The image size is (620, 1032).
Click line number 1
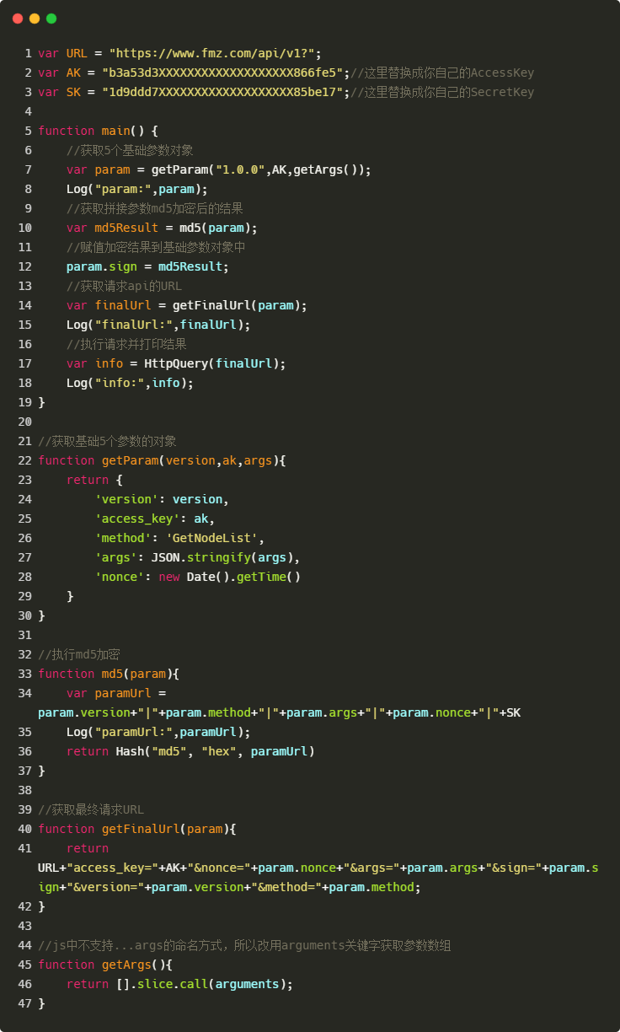29,53
